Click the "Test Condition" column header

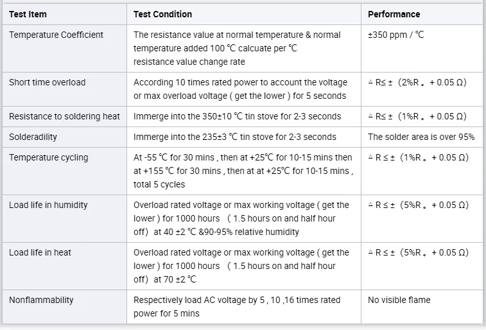(162, 14)
